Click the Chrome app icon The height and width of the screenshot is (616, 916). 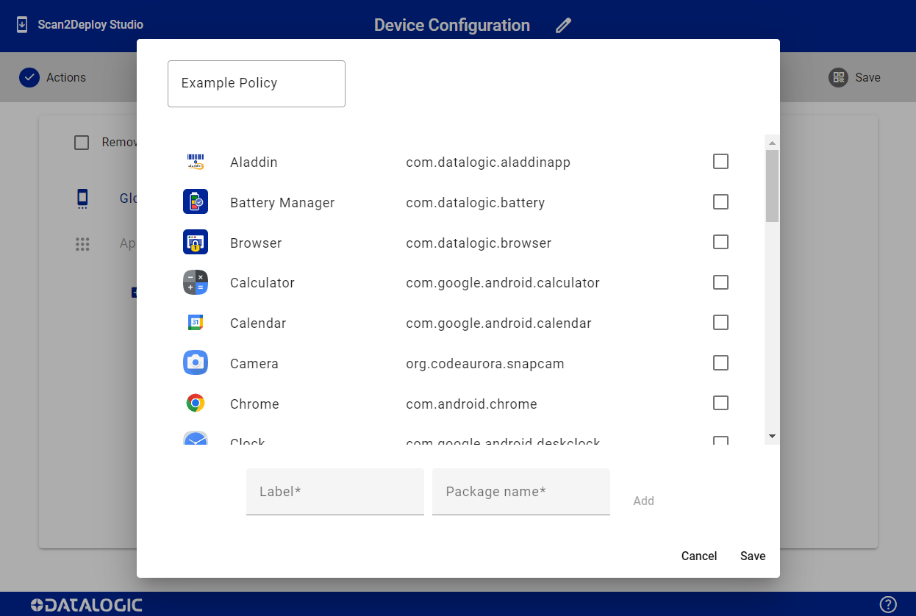click(x=196, y=404)
